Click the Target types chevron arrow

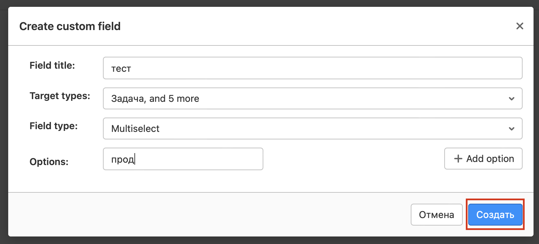(x=511, y=99)
